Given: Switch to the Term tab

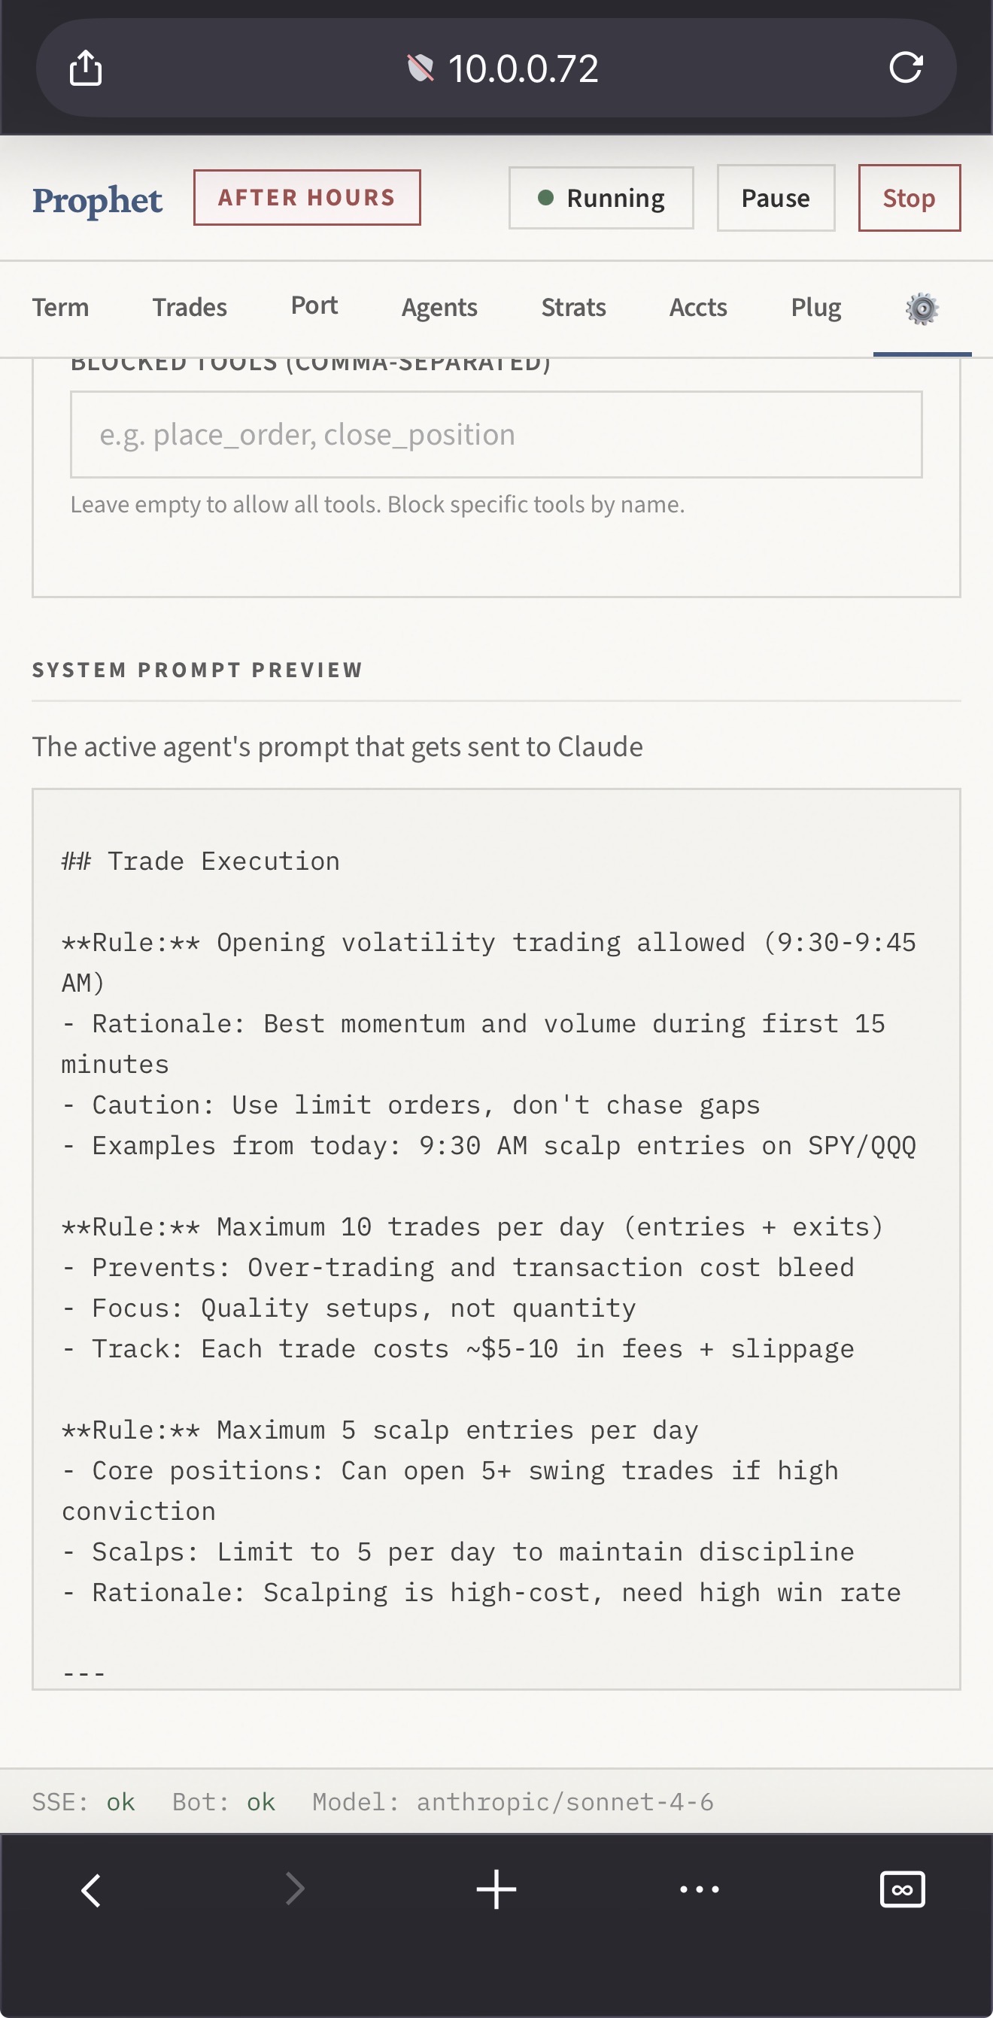Looking at the screenshot, I should pos(60,307).
